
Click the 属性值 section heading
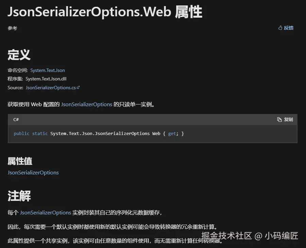pos(20,161)
